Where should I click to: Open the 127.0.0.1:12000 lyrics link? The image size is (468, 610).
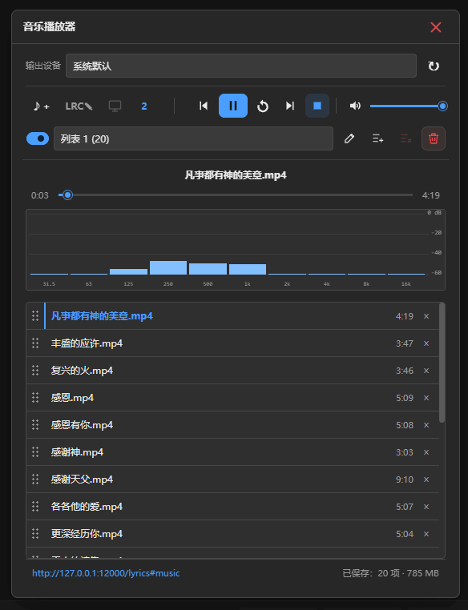(106, 573)
